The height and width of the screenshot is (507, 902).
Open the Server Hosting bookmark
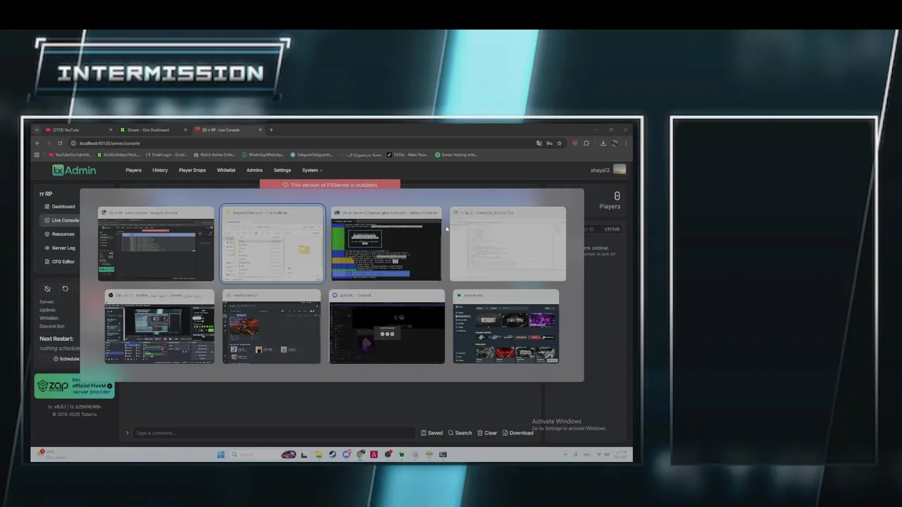click(456, 155)
